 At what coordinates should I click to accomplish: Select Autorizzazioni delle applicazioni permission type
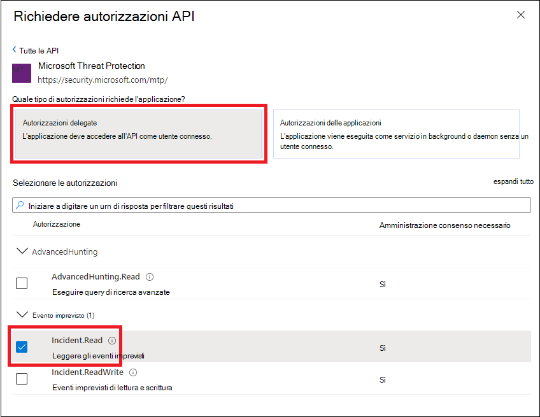coord(396,134)
